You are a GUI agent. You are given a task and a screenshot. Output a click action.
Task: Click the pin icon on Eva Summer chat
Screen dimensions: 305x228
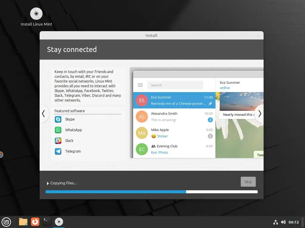pos(210,104)
